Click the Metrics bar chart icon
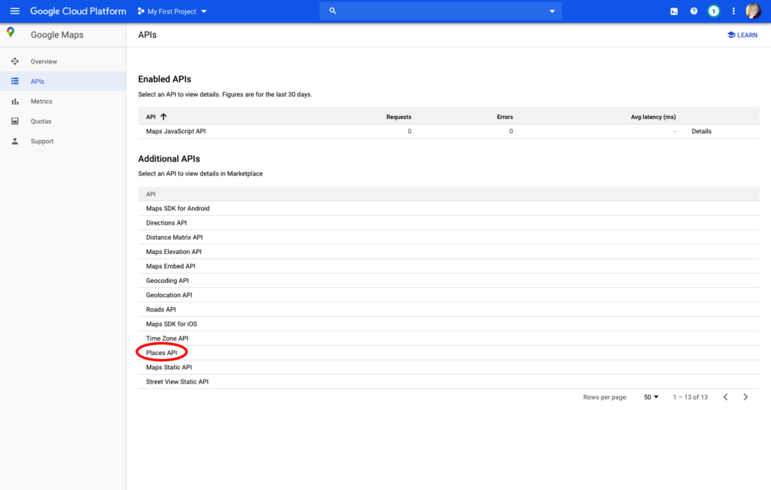 [x=15, y=102]
